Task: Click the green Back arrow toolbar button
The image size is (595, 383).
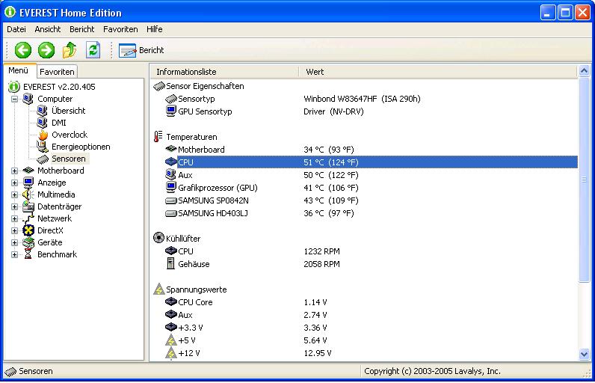Action: pyautogui.click(x=22, y=50)
